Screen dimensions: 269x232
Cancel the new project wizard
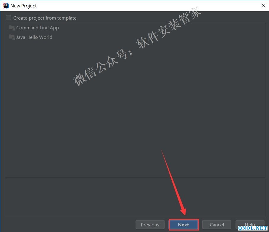point(217,225)
